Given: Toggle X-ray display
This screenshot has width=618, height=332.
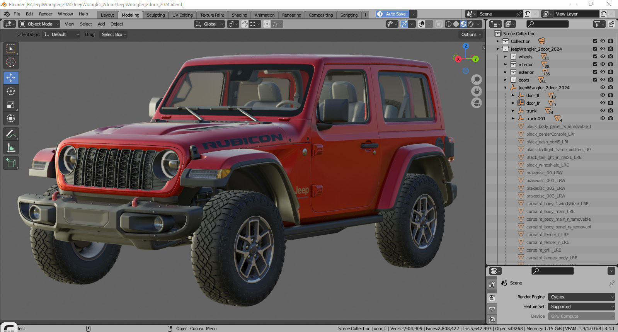Looking at the screenshot, I should 439,24.
